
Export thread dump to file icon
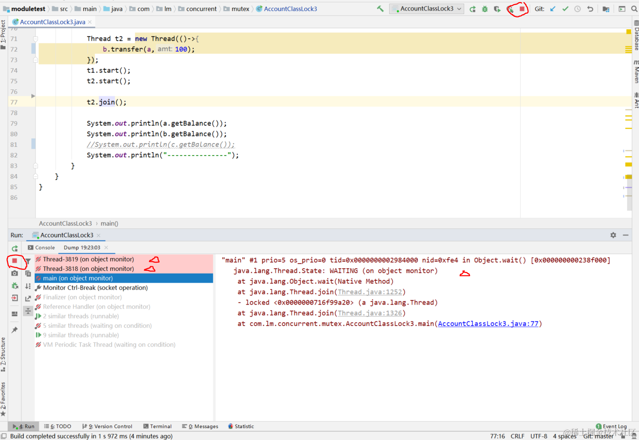[28, 298]
